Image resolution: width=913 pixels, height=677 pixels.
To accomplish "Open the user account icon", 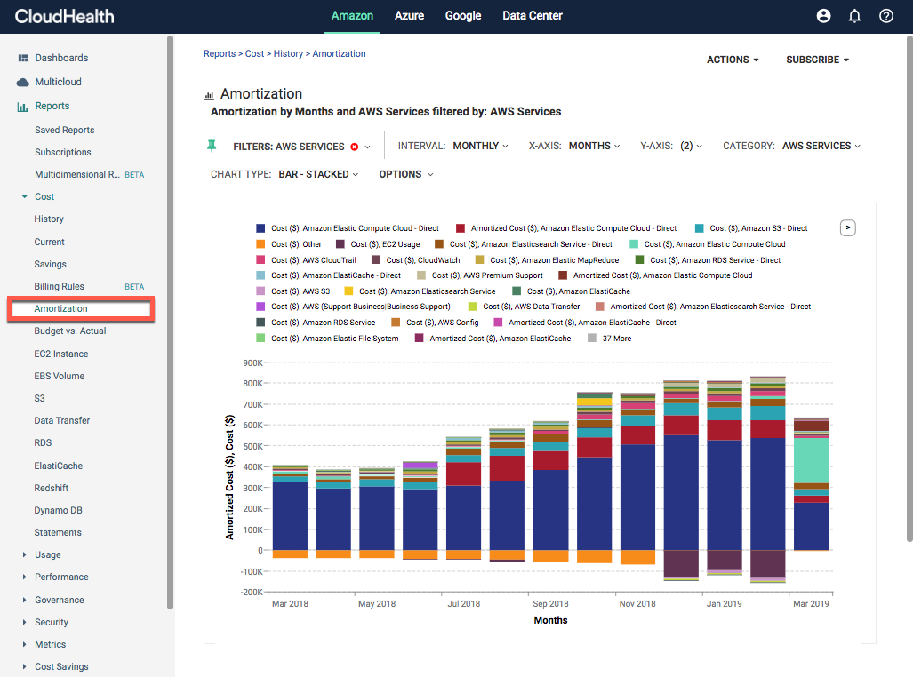I will (822, 15).
